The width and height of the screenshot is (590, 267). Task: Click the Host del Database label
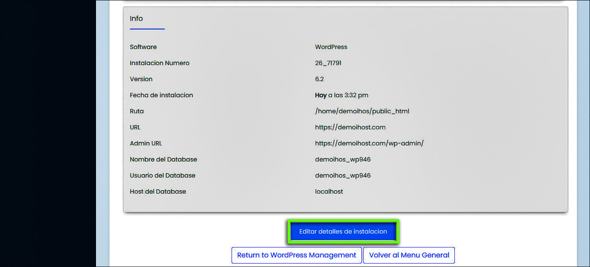point(158,191)
